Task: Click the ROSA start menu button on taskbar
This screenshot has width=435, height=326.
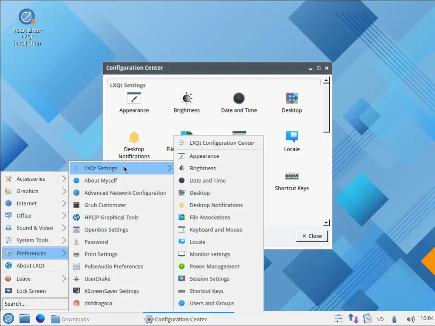Action: 8,318
